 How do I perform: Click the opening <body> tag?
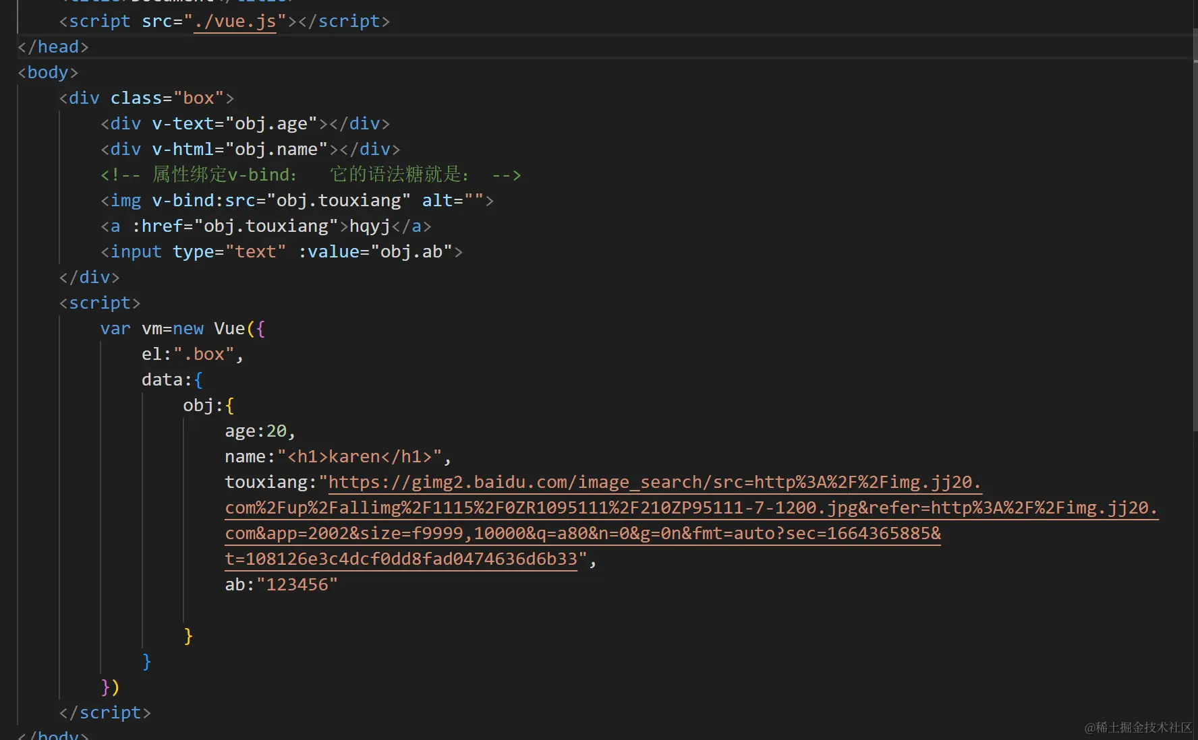(48, 73)
